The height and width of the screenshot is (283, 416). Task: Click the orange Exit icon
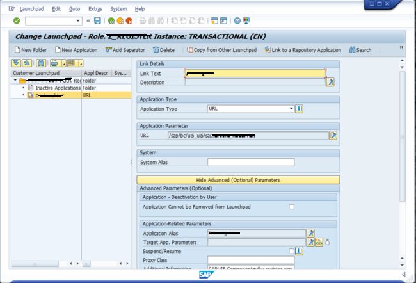120,20
